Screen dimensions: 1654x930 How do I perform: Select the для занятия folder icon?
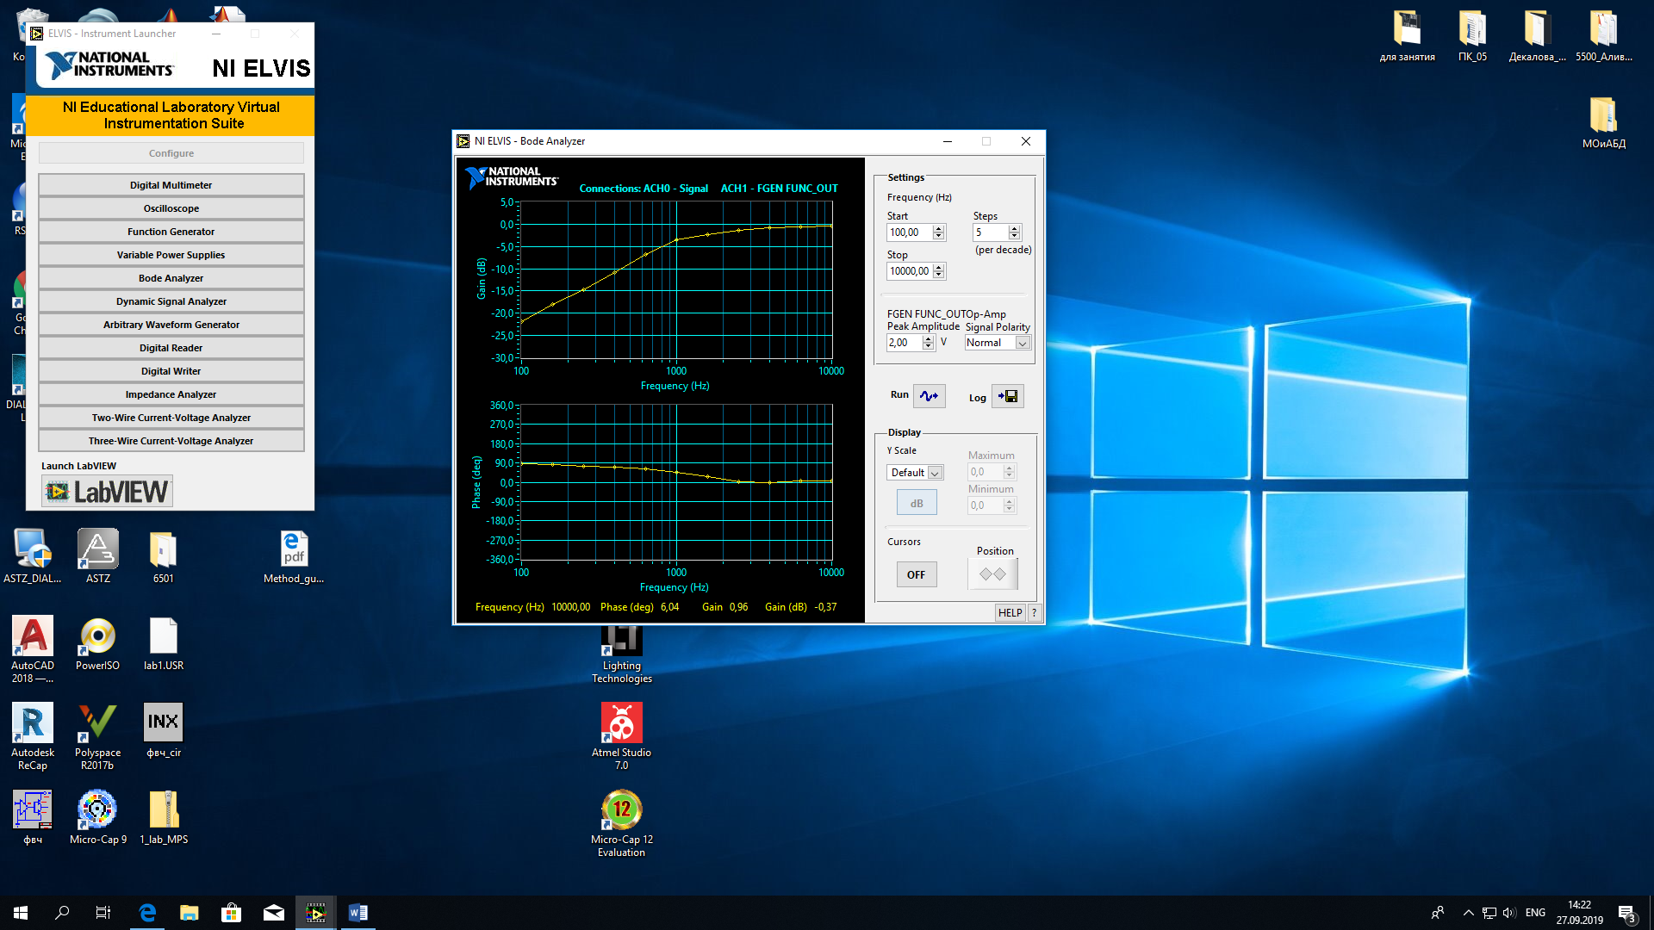1407,36
